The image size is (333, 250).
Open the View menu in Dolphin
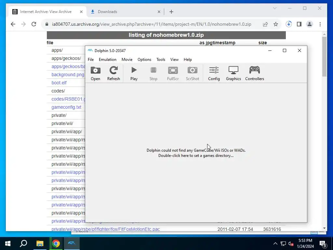174,60
